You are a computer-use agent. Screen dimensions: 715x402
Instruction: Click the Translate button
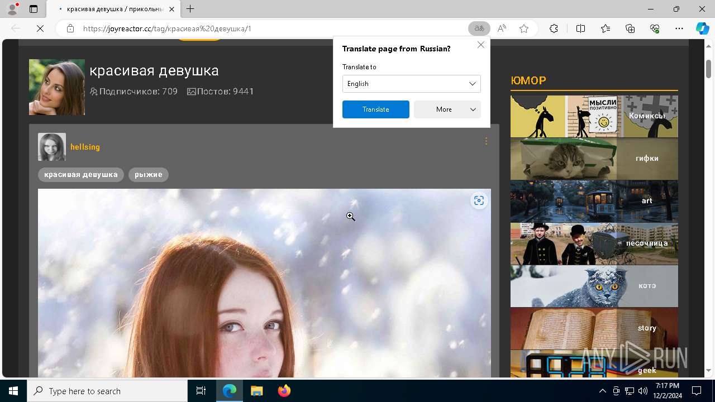(x=375, y=109)
